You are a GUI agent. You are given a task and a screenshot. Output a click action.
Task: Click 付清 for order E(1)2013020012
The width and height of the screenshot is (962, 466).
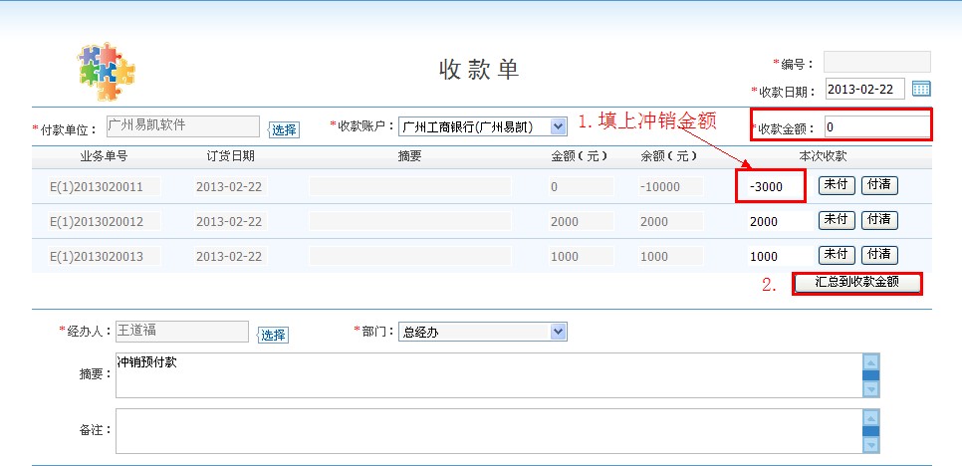pyautogui.click(x=878, y=220)
